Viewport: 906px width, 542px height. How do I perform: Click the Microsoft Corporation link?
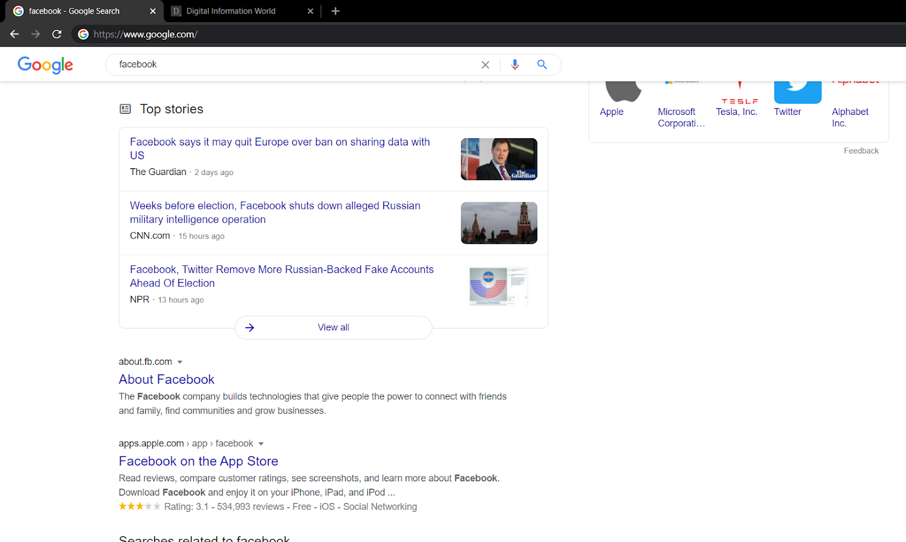(x=681, y=118)
